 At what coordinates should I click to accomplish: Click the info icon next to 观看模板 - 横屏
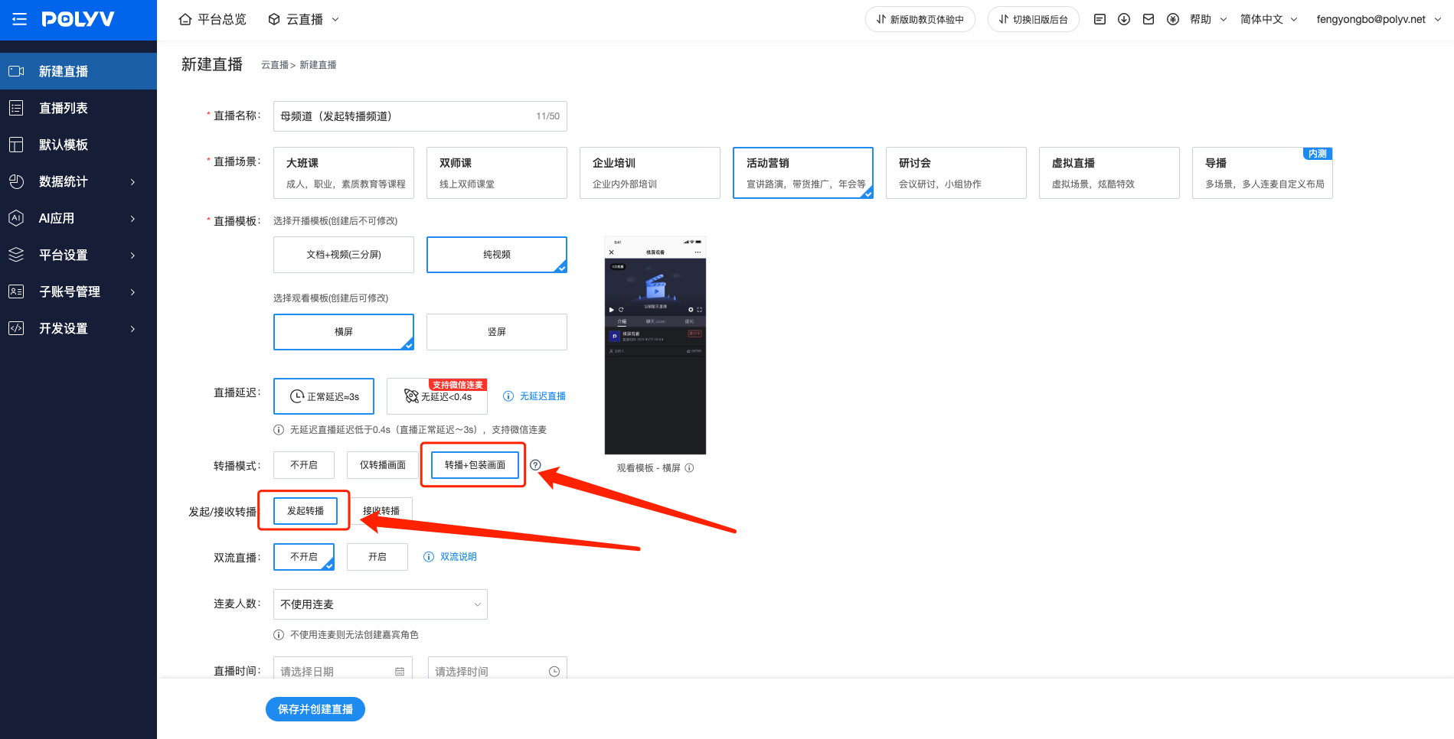[689, 468]
